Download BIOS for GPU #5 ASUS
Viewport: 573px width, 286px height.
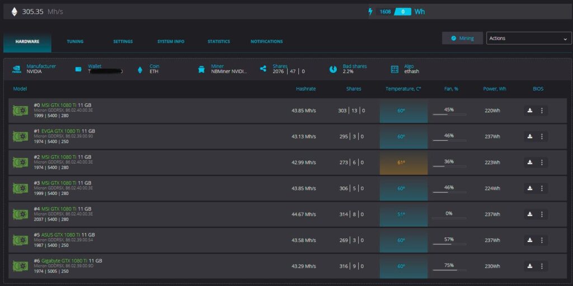click(530, 240)
